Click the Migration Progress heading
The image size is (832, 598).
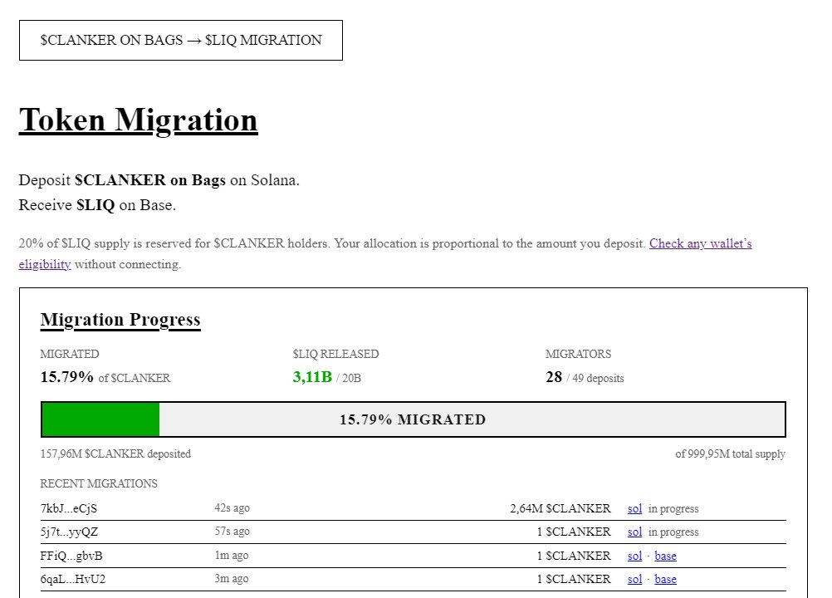click(x=120, y=320)
